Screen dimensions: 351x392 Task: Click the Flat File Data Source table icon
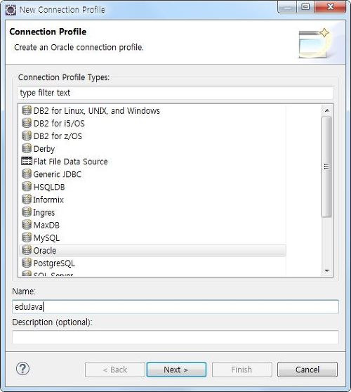point(27,161)
